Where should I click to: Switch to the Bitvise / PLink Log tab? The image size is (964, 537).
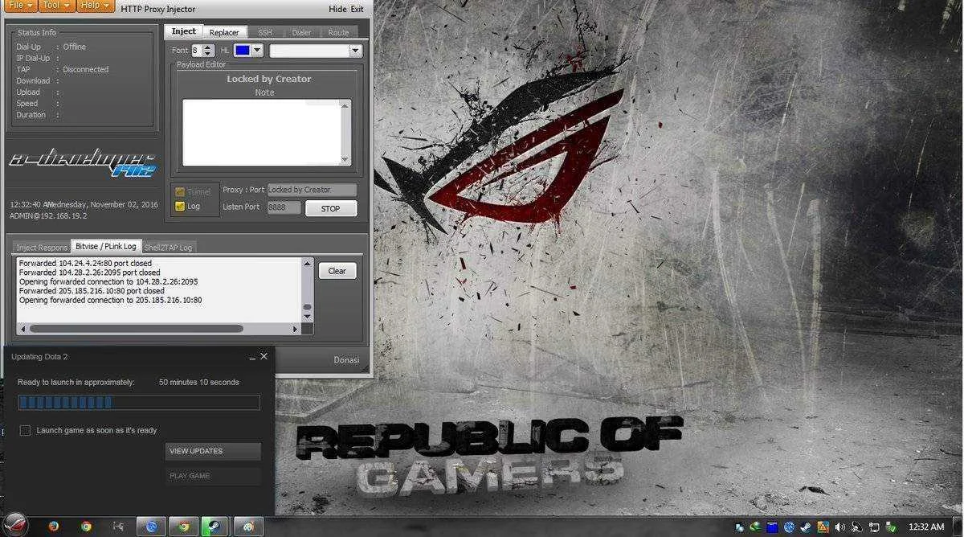click(x=106, y=246)
